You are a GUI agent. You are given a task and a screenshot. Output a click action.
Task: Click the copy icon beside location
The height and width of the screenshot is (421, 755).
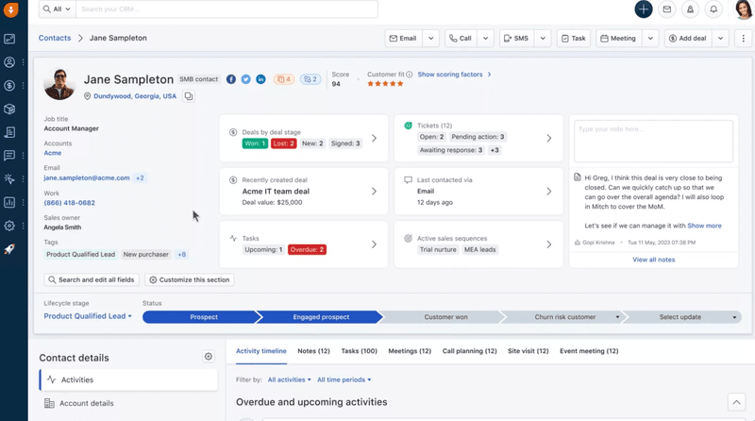click(189, 96)
